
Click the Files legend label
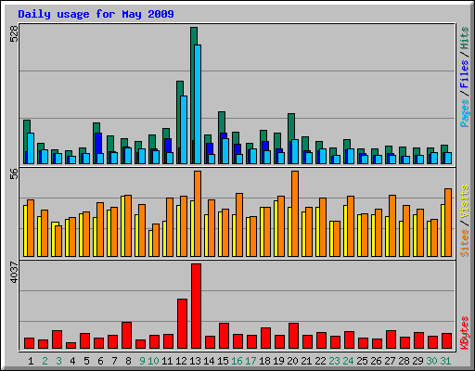tap(465, 73)
